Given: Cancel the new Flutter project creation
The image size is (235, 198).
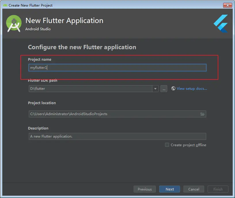Looking at the screenshot, I should coord(194,189).
